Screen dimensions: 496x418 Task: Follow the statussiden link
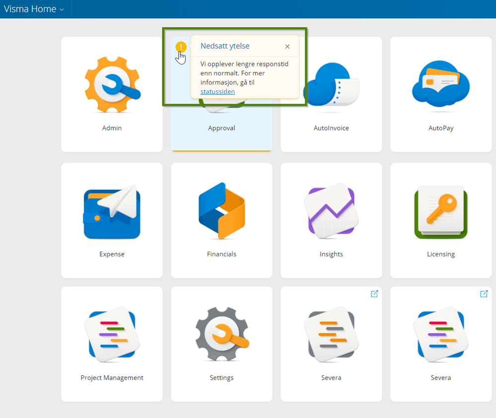(x=217, y=92)
